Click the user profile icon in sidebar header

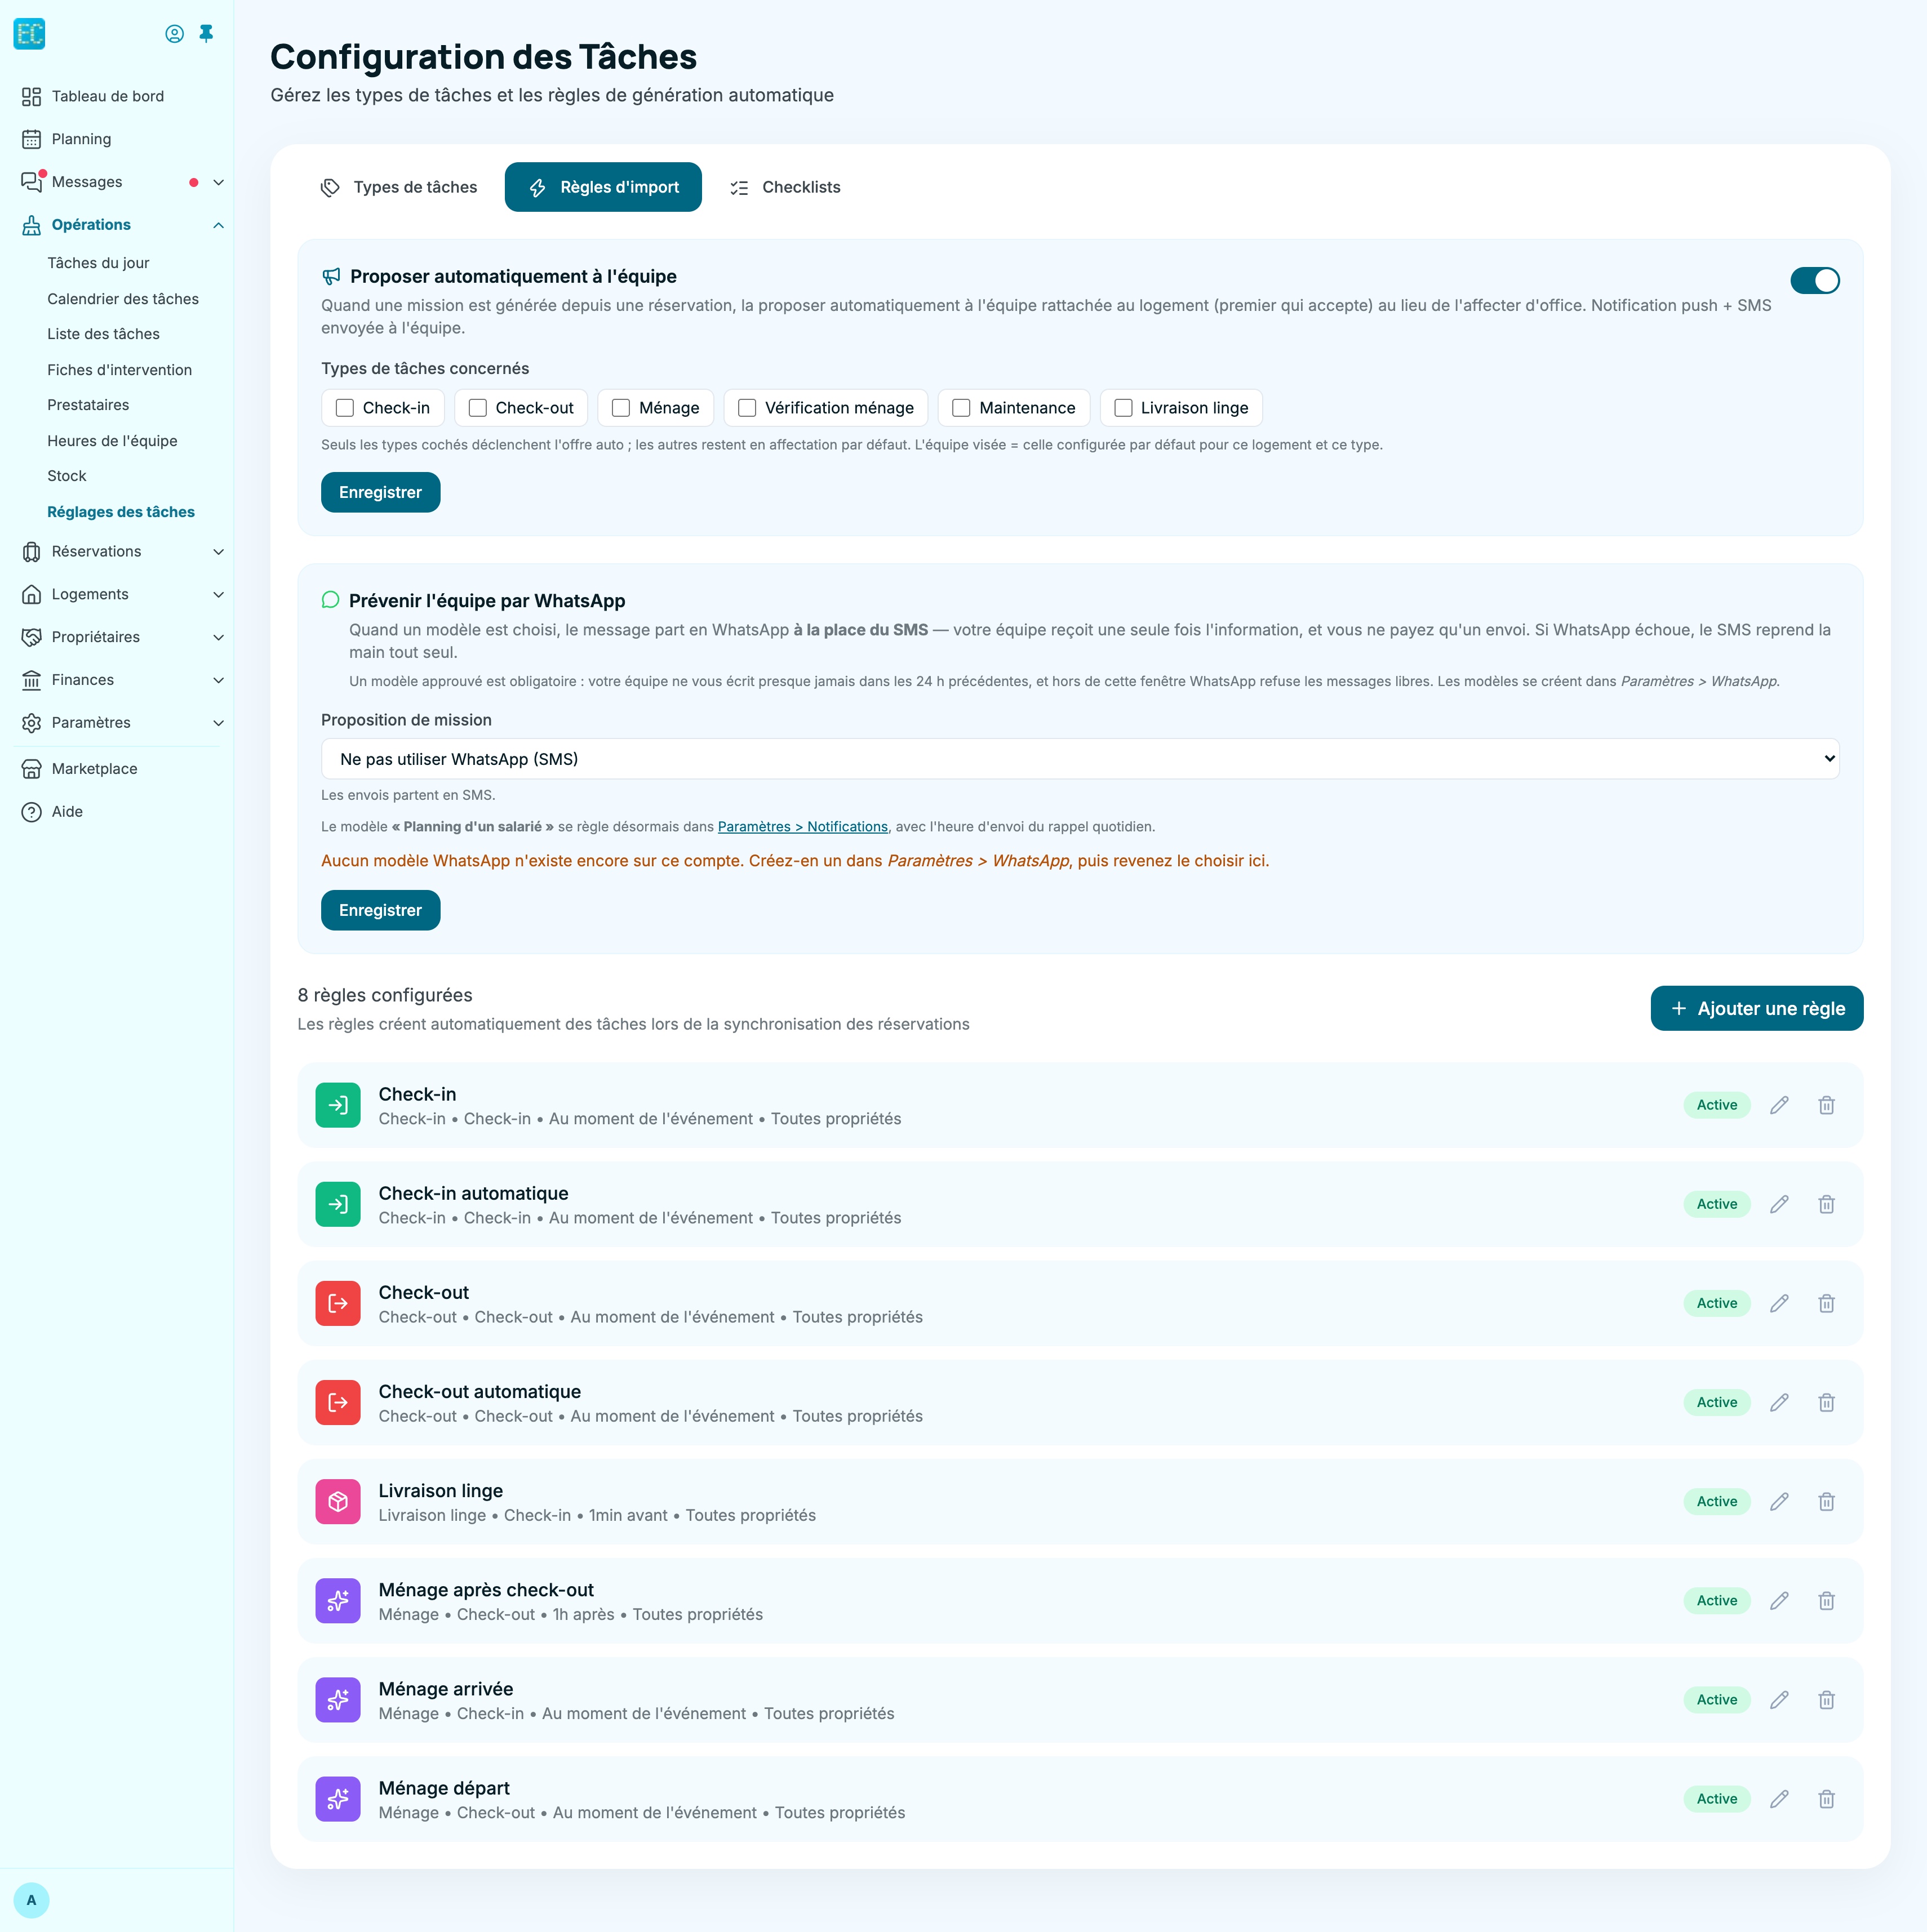tap(174, 34)
